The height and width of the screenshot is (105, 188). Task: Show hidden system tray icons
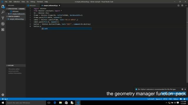167,103
